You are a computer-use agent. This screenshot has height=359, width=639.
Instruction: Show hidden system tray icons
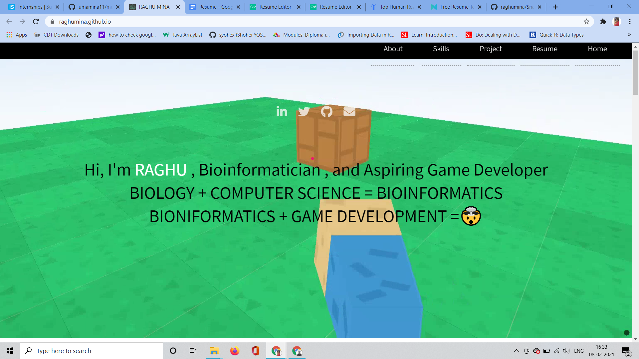click(516, 351)
